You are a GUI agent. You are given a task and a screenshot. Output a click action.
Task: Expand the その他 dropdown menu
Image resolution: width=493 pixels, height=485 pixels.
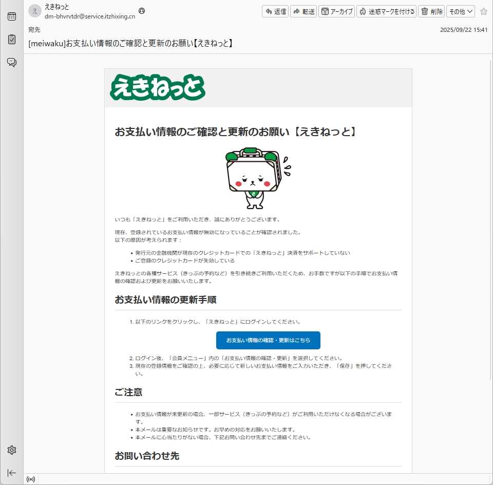coord(460,11)
